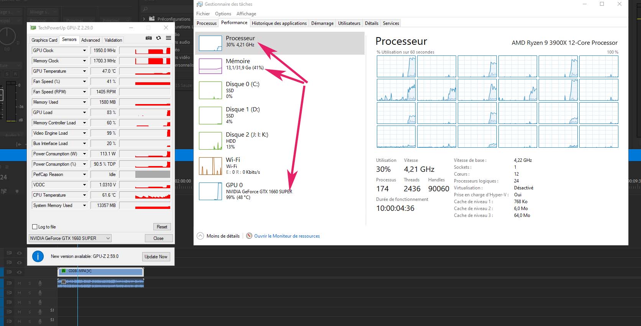The width and height of the screenshot is (641, 326).
Task: Select the C0080.MP4 video clip in the timeline
Action: pyautogui.click(x=100, y=271)
